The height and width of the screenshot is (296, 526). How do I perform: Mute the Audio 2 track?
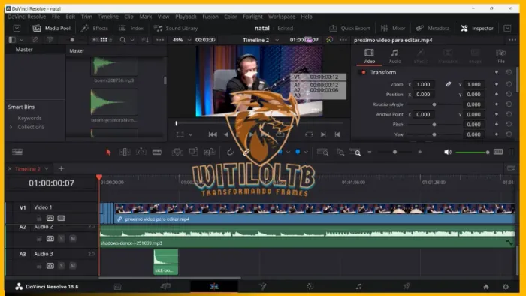(73, 238)
